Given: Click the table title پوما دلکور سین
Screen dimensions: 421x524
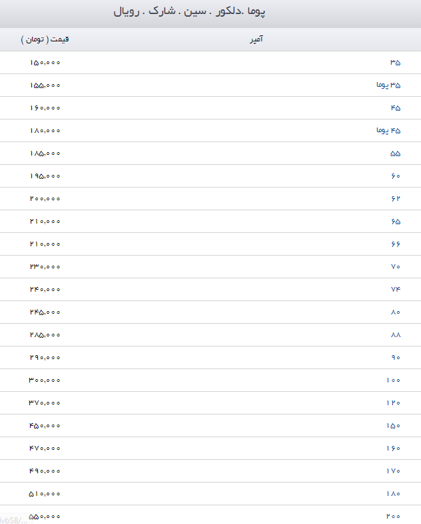Looking at the screenshot, I should (x=189, y=11).
